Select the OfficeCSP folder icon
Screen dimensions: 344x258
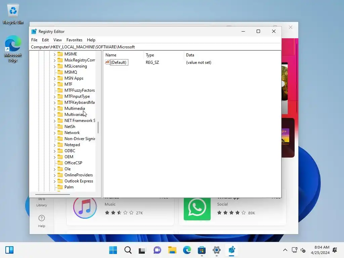click(x=60, y=163)
